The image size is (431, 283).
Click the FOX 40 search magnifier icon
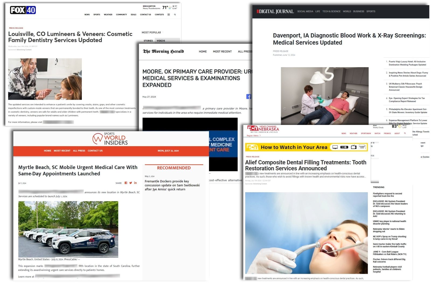(175, 15)
